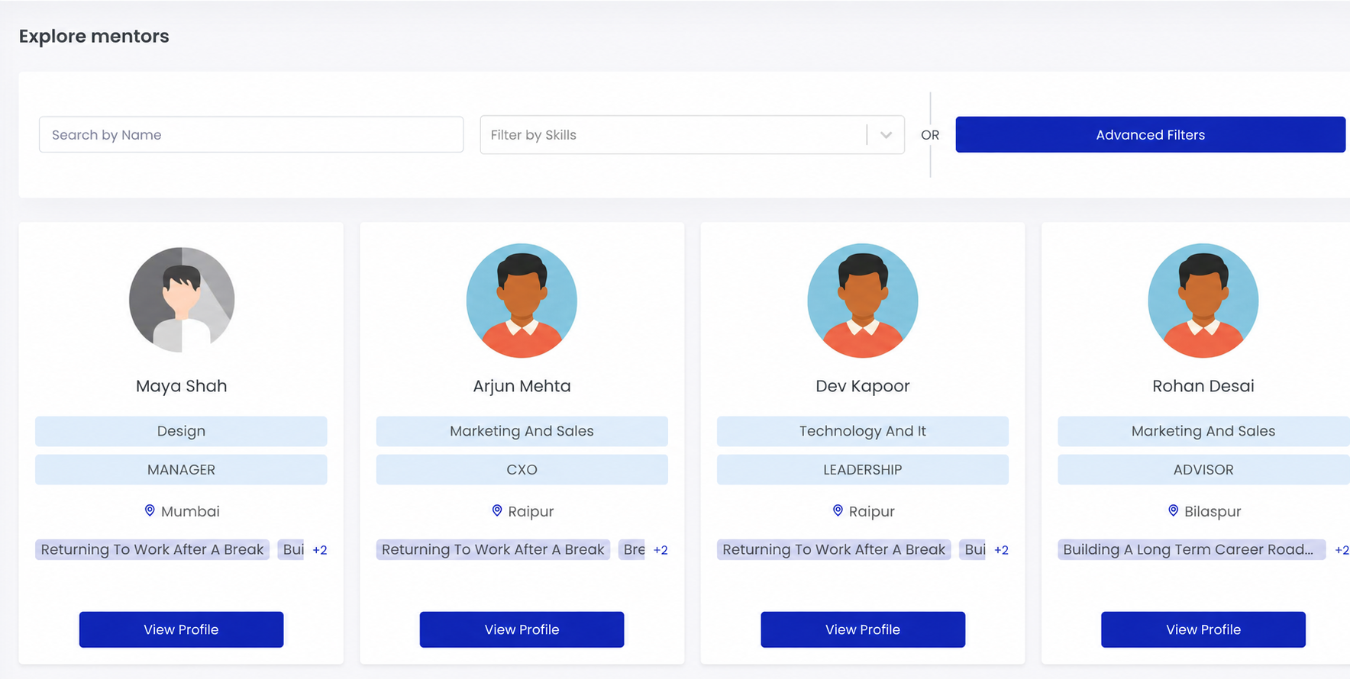Click Marketing And Sales on Arjun Mehta's card
Viewport: 1350px width, 679px height.
click(x=522, y=431)
